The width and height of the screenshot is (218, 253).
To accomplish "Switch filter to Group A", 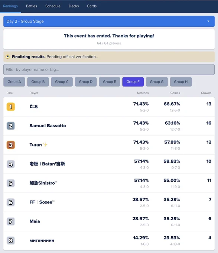I will [x=14, y=82].
